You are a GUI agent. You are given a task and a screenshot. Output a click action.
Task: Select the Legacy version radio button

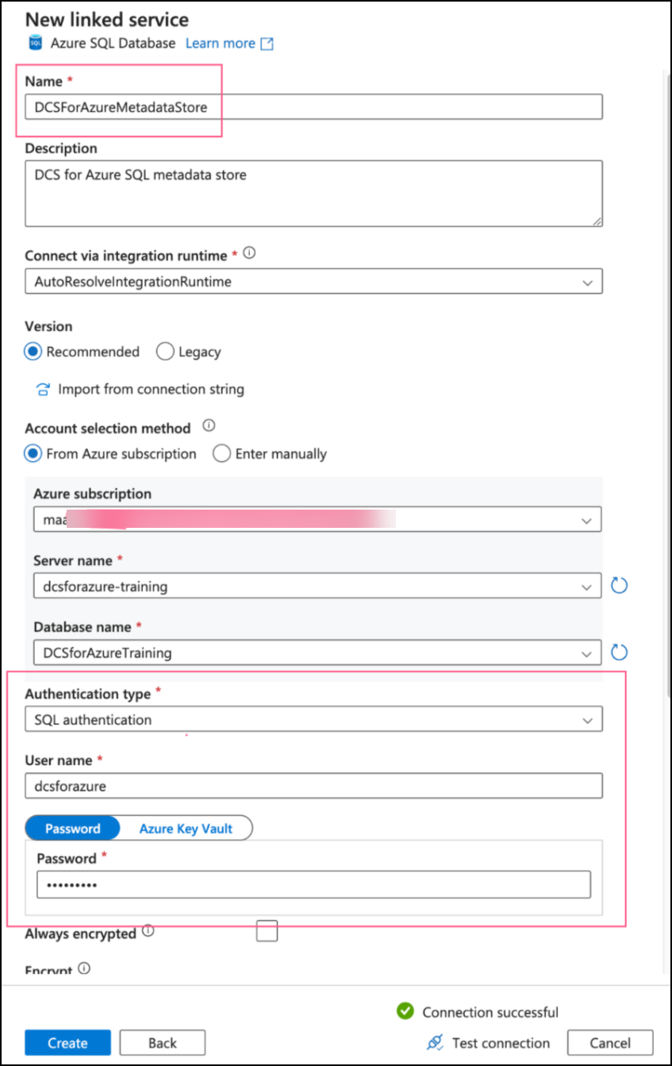click(x=165, y=352)
